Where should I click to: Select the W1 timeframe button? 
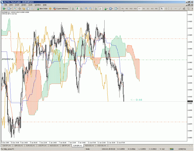point(152,9)
